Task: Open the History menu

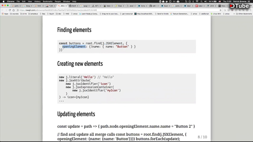Action: click(37, 2)
